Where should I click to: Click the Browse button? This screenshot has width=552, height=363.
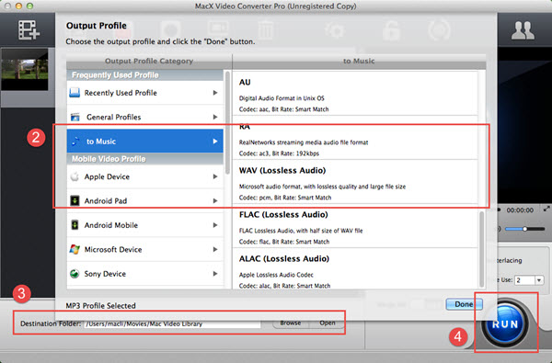pyautogui.click(x=291, y=323)
